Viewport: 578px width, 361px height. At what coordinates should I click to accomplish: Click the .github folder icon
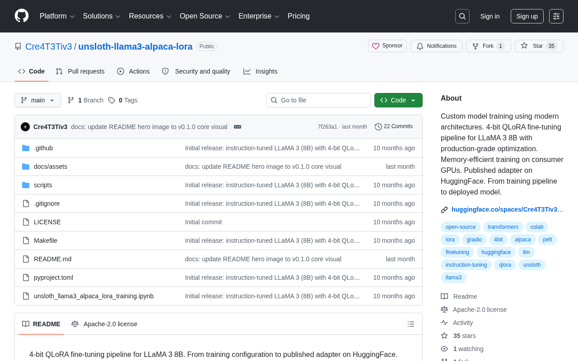(26, 148)
